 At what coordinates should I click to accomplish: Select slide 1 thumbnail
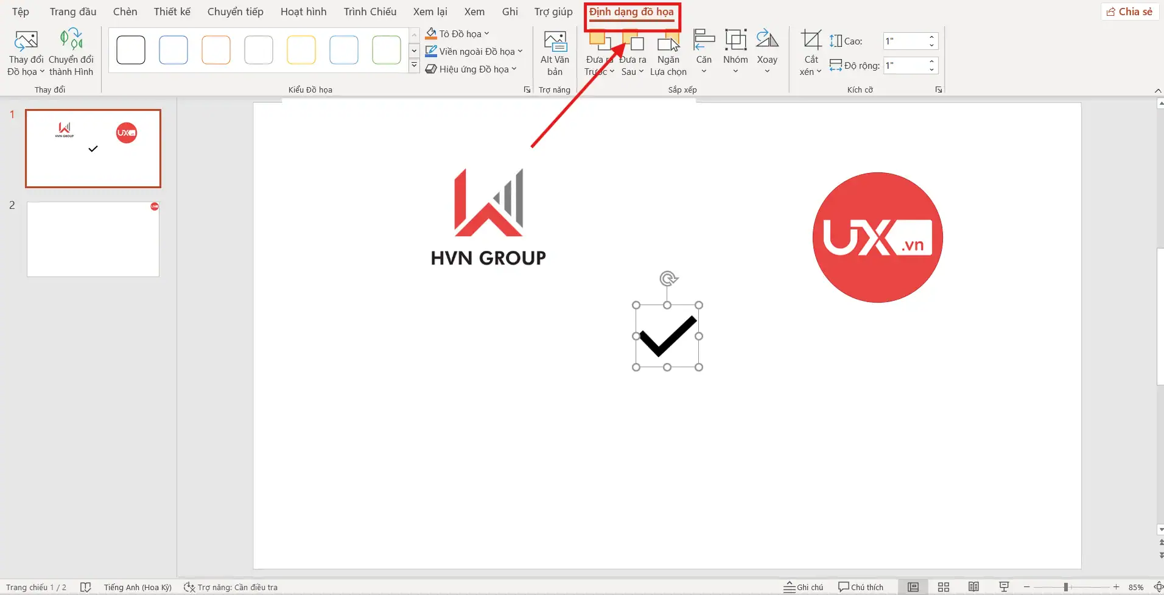coord(93,149)
